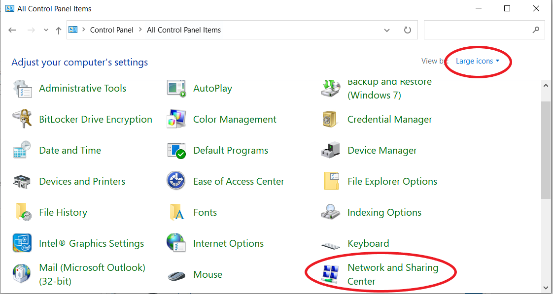Screen dimensions: 553x294
Task: Click the File Explorer Options folder icon
Action: click(x=331, y=181)
